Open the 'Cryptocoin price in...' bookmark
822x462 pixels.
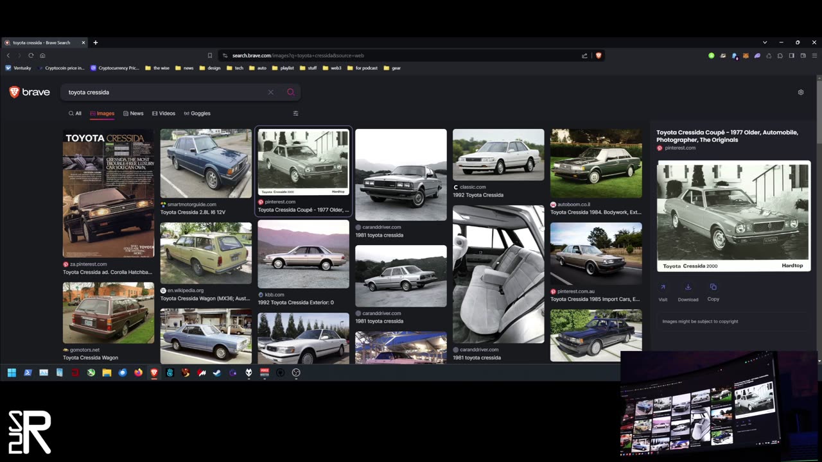(61, 68)
